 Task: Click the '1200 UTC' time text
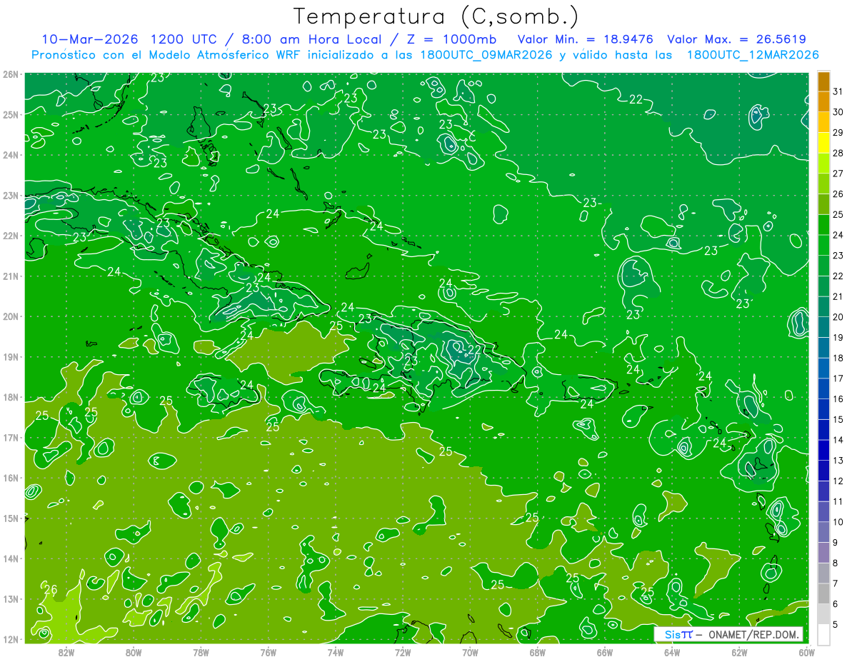pos(182,39)
